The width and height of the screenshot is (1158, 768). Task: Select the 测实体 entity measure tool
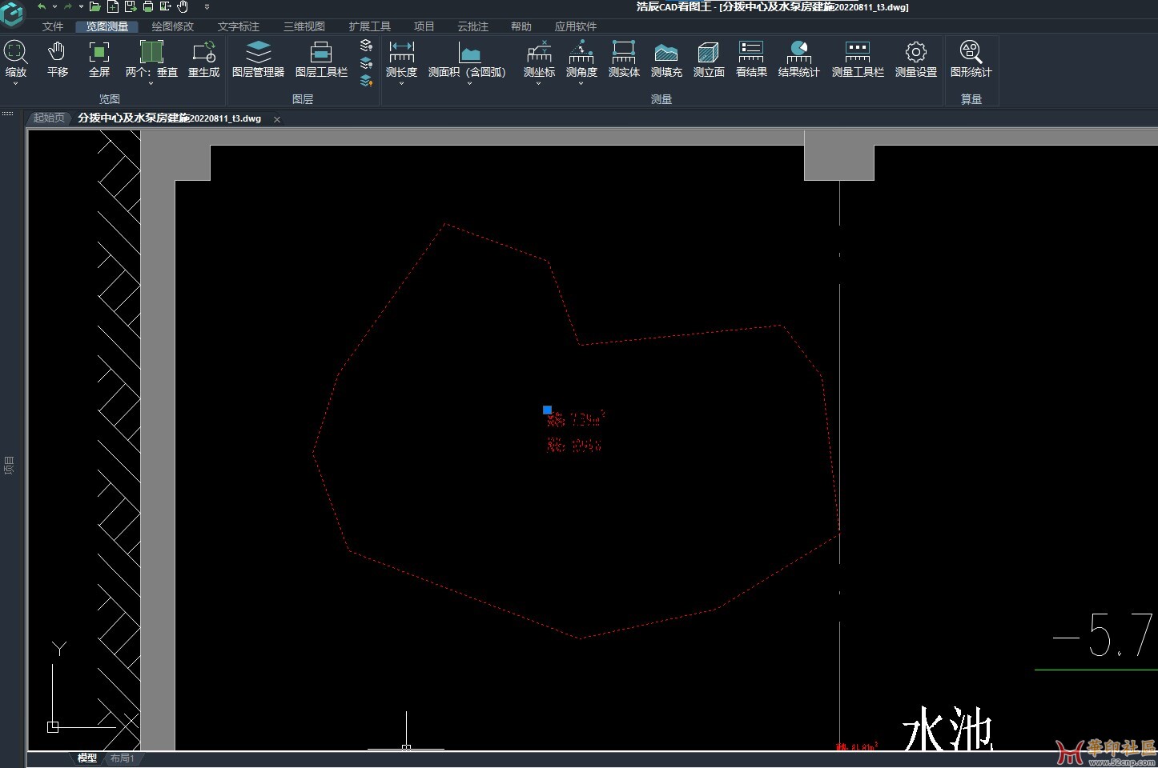(x=624, y=59)
